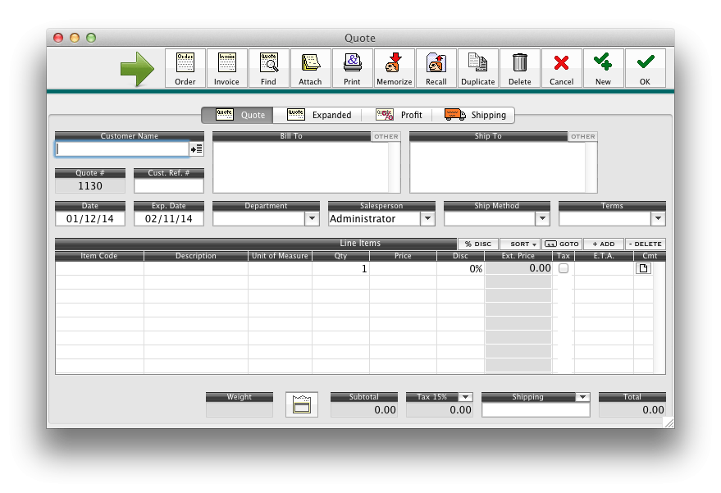The image size is (721, 493).
Task: Print the quote via Print icon
Action: 352,68
